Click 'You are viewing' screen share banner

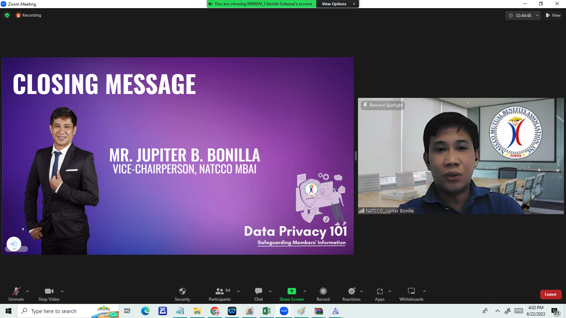262,4
